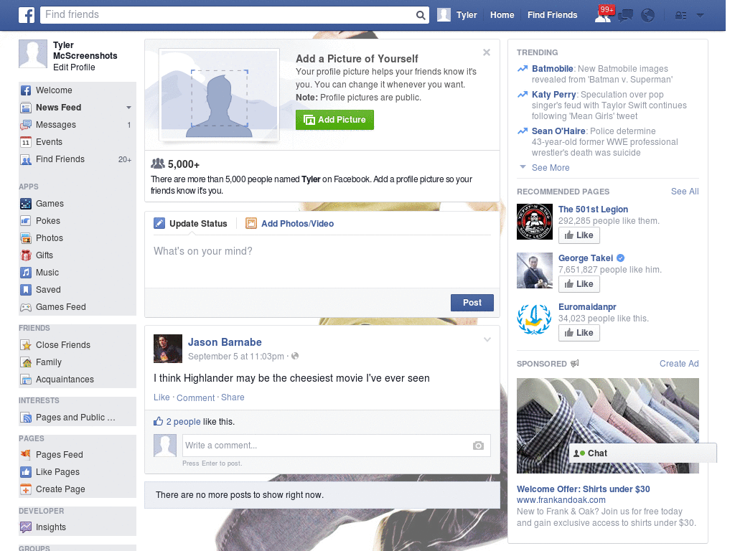Click The 501st Legion logo thumbnail

click(534, 222)
